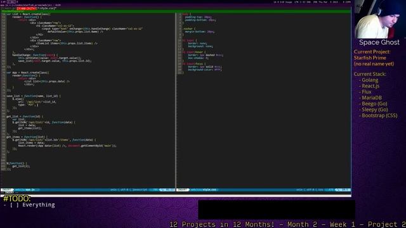The height and width of the screenshot is (228, 406).
Task: Click INSERT mode indicator in left status line
Action: coord(7,190)
